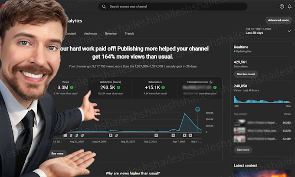Click the See live count button

(x=246, y=74)
